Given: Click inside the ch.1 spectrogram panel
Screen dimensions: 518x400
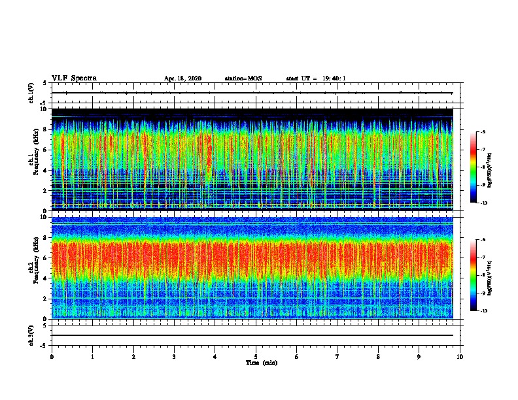Looking at the screenshot, I should tap(252, 159).
